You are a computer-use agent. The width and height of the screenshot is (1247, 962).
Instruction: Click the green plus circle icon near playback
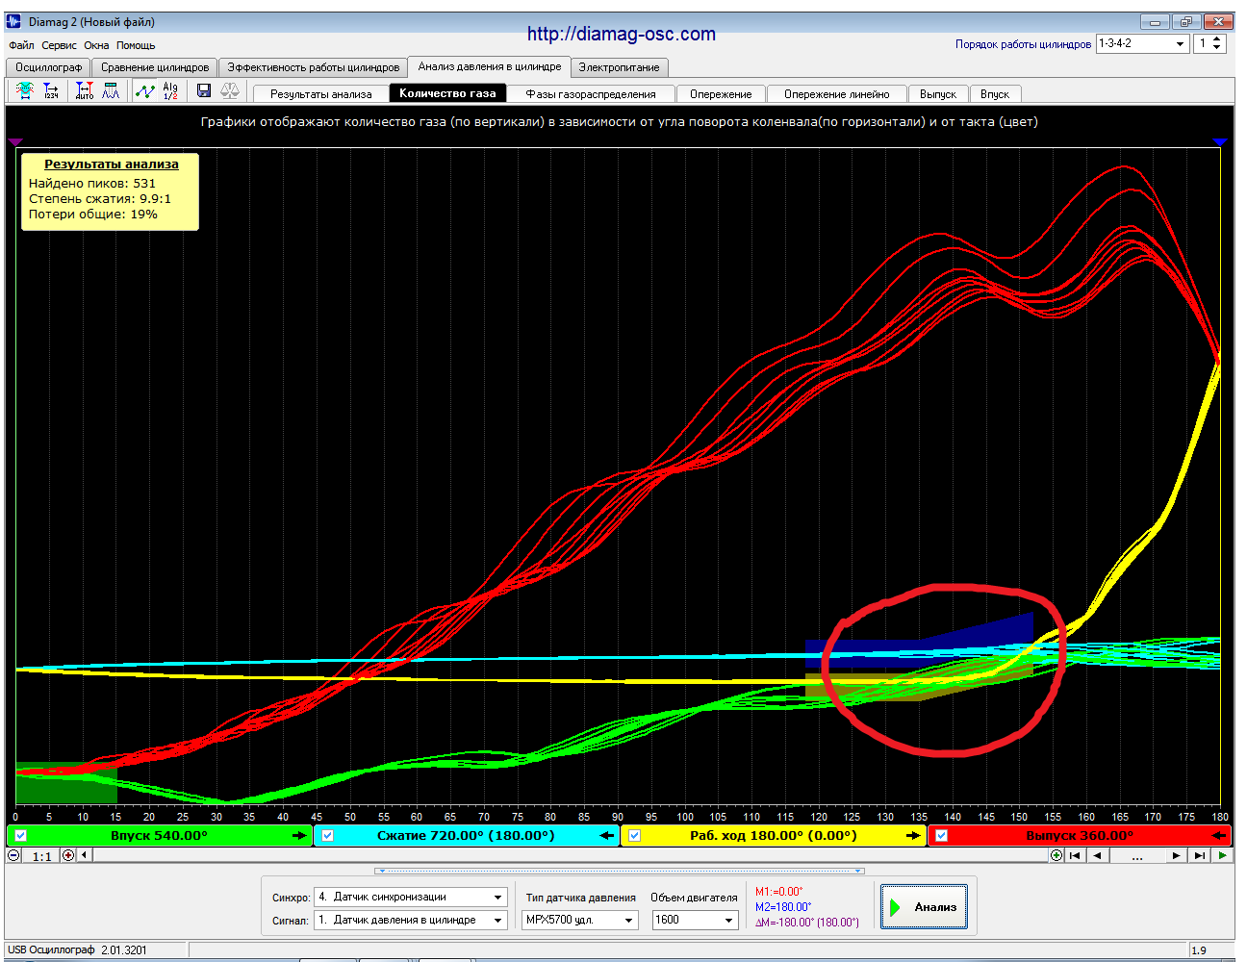(1057, 855)
